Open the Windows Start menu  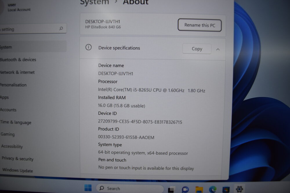[88, 188]
